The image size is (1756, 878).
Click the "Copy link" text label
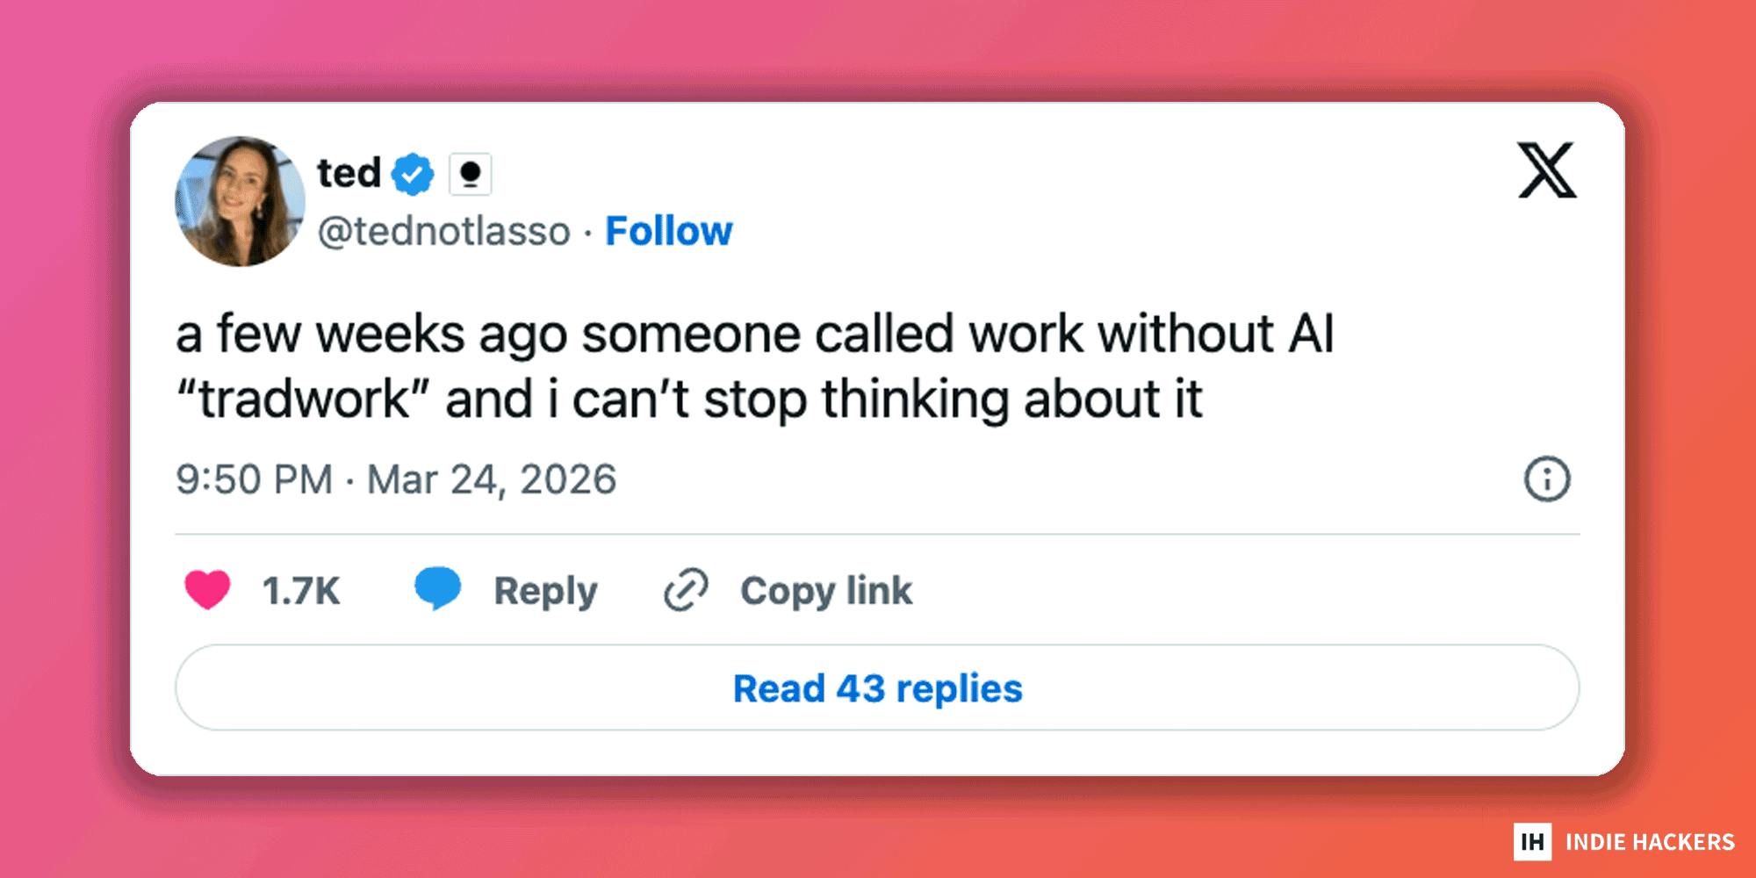click(826, 591)
